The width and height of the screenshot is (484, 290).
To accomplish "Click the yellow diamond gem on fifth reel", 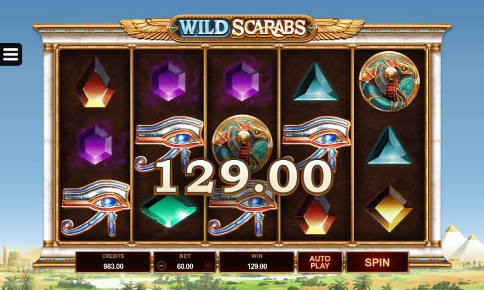I will 389,209.
